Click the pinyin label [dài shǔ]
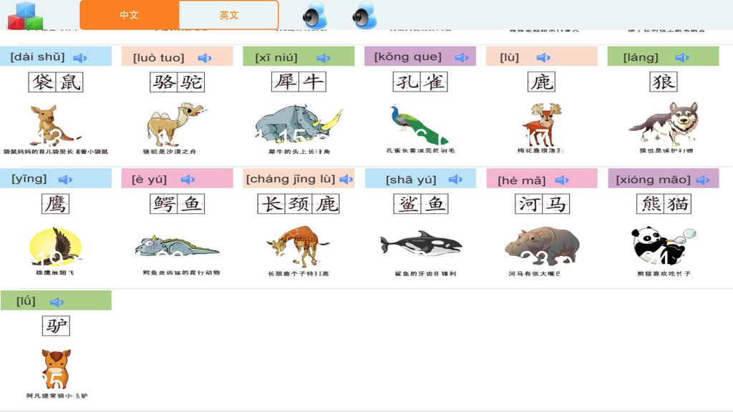Viewport: 733px width, 412px height. point(37,57)
